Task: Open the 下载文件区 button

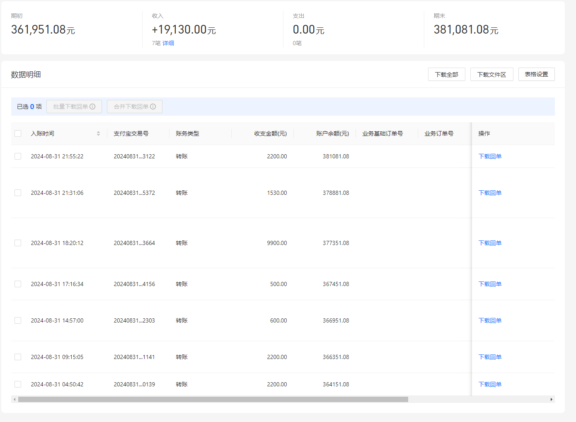Action: (x=491, y=74)
